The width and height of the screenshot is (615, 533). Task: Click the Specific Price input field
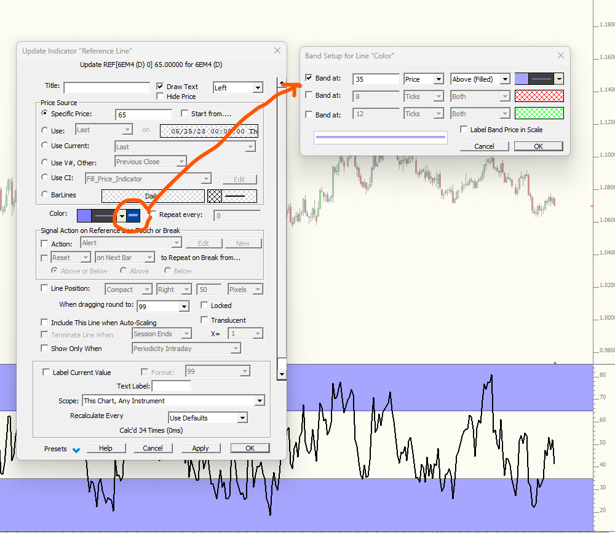click(x=143, y=114)
